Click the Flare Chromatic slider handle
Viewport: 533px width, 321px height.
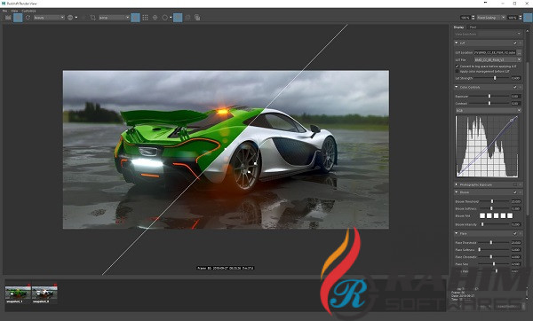point(491,257)
